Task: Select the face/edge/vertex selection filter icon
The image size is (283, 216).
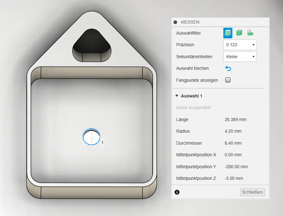Action: [x=228, y=33]
